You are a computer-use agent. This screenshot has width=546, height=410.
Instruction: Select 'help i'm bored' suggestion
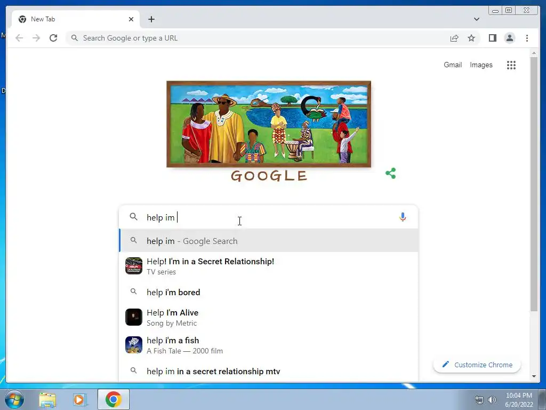[x=269, y=292]
